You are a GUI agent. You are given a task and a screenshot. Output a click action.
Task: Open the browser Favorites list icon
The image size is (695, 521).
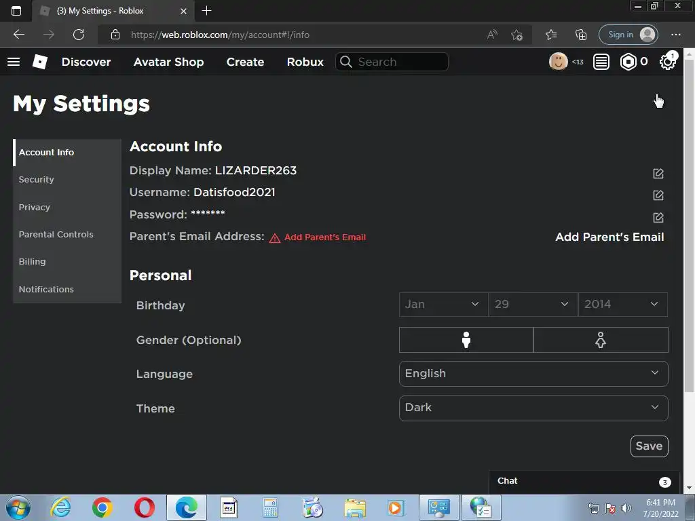tap(551, 35)
